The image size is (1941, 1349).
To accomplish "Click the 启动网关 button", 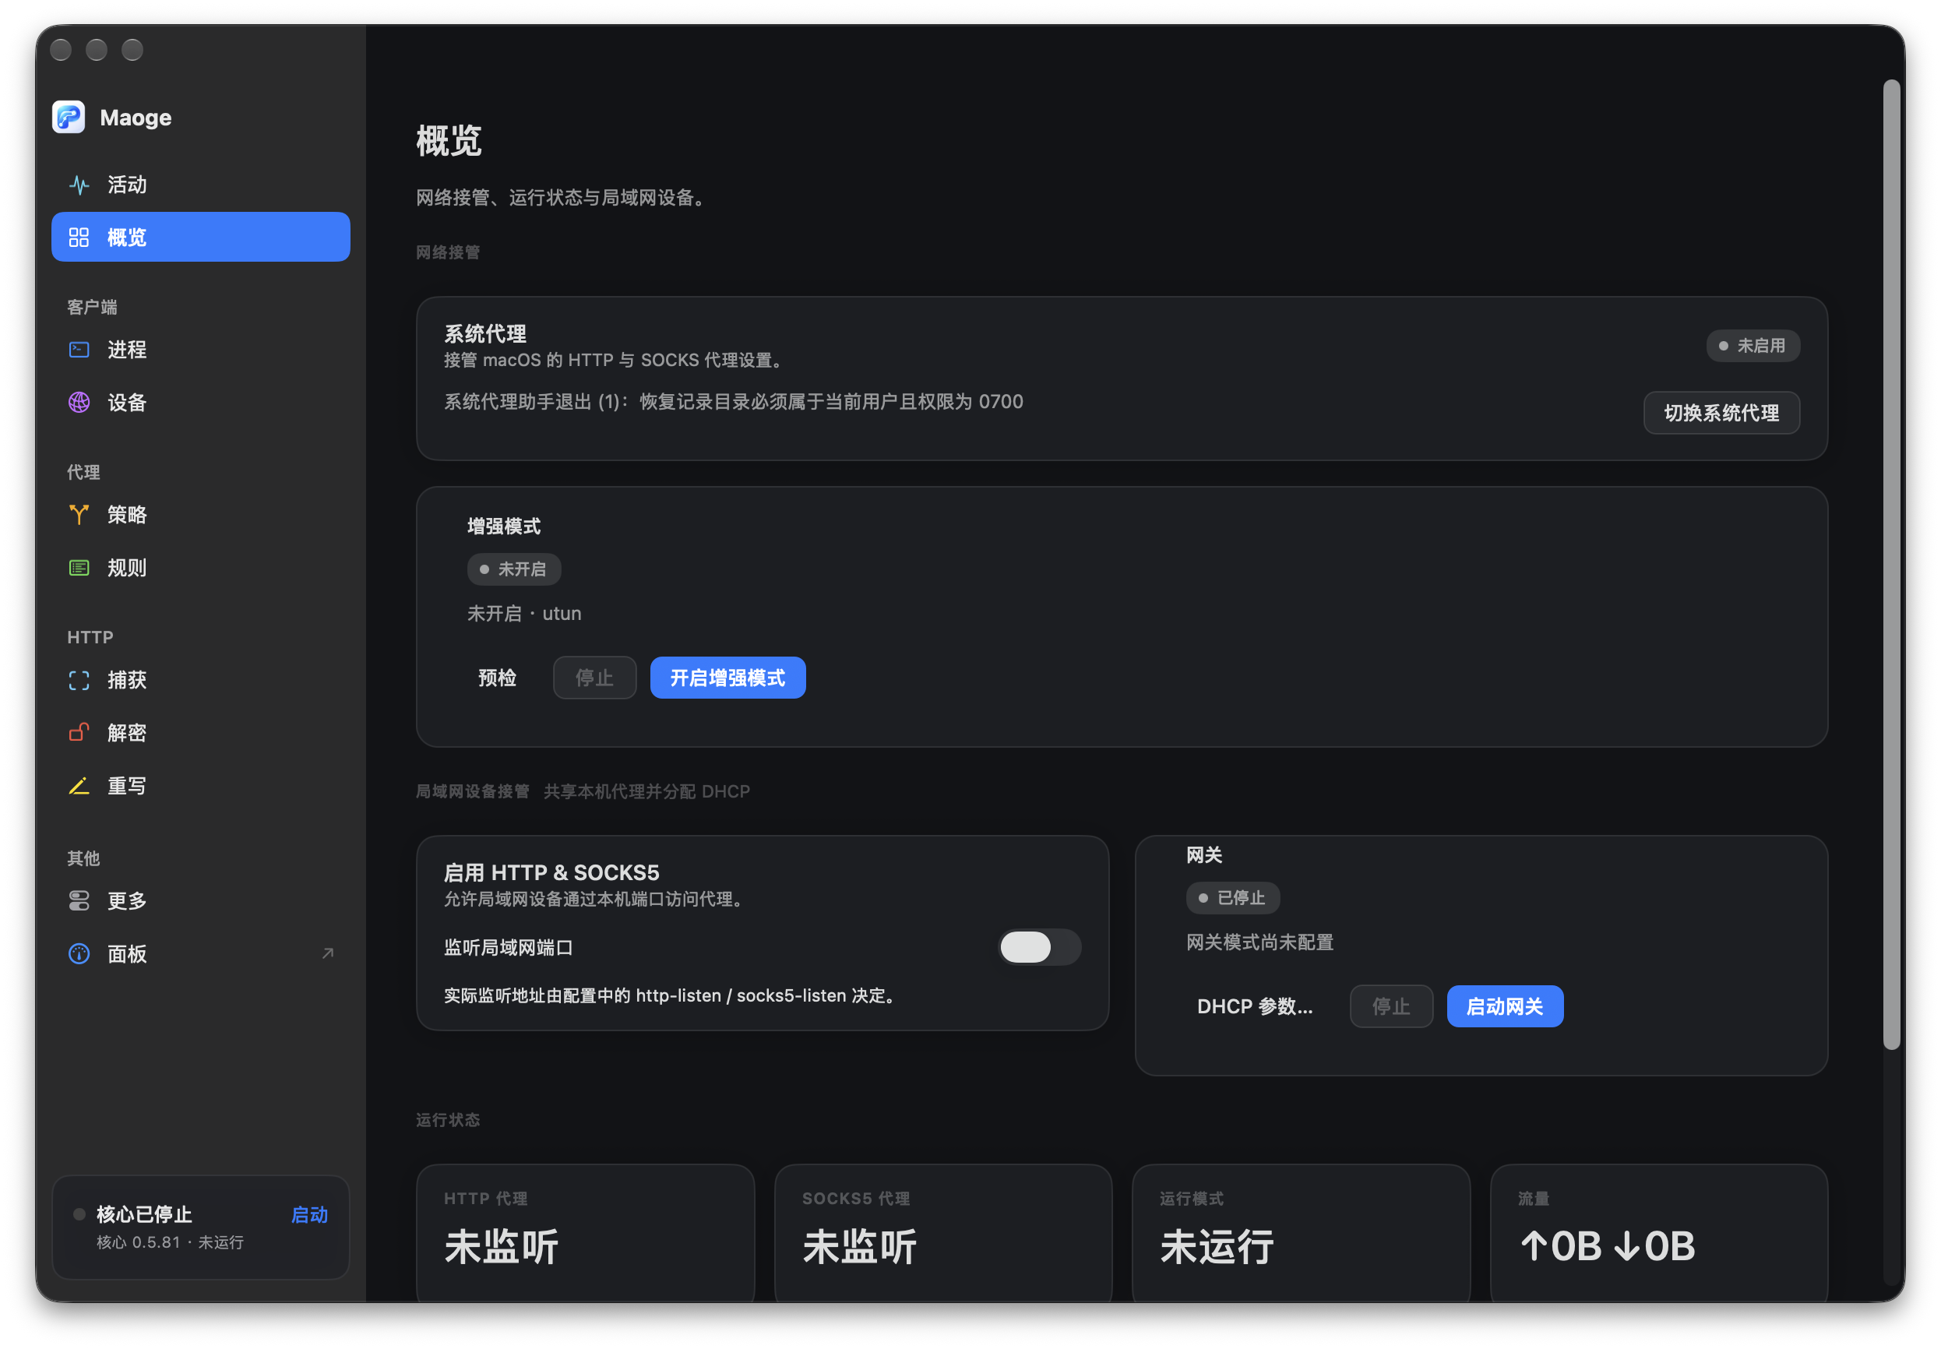I will [1504, 1006].
